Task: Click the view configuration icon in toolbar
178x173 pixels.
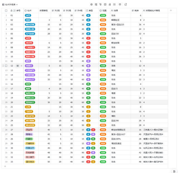Action: coord(96,4)
